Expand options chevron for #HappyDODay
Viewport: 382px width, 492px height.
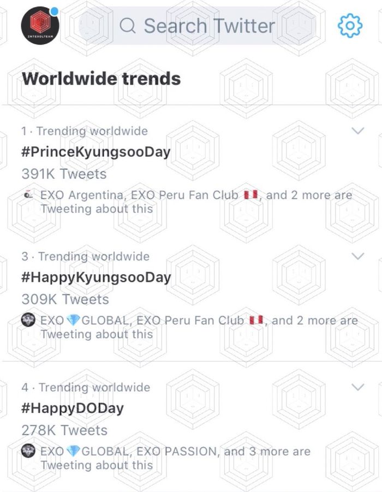click(x=358, y=387)
